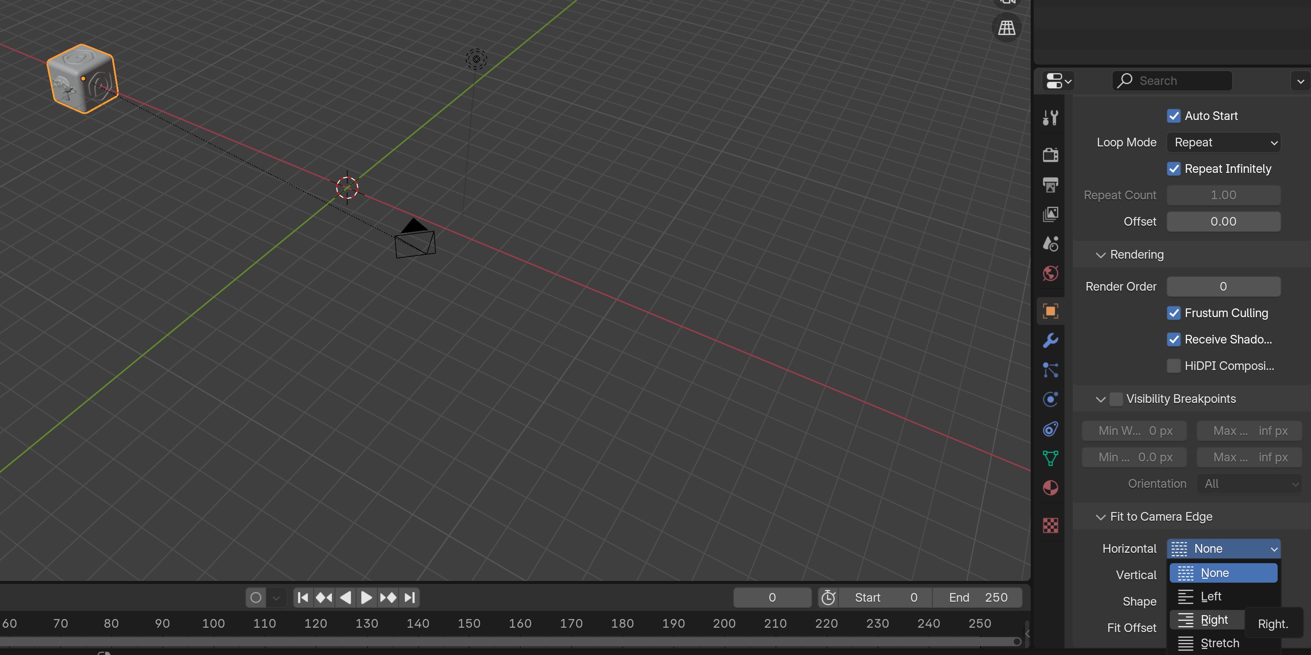The width and height of the screenshot is (1311, 655).
Task: Toggle Frustum Culling checkbox
Action: (1174, 313)
